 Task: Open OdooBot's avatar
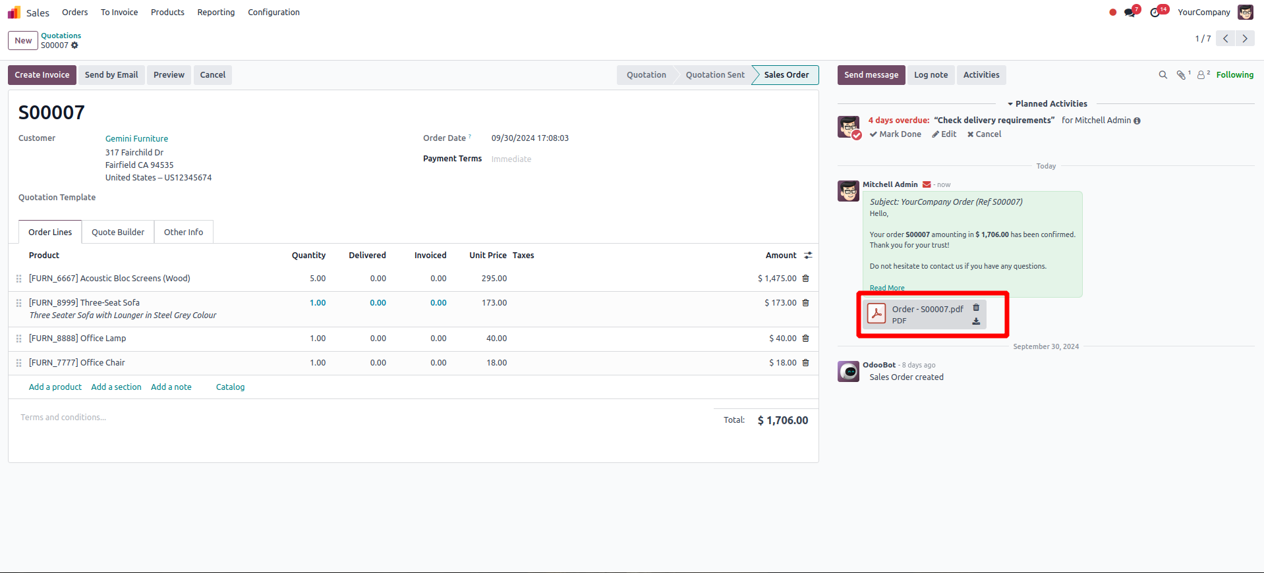click(x=848, y=371)
